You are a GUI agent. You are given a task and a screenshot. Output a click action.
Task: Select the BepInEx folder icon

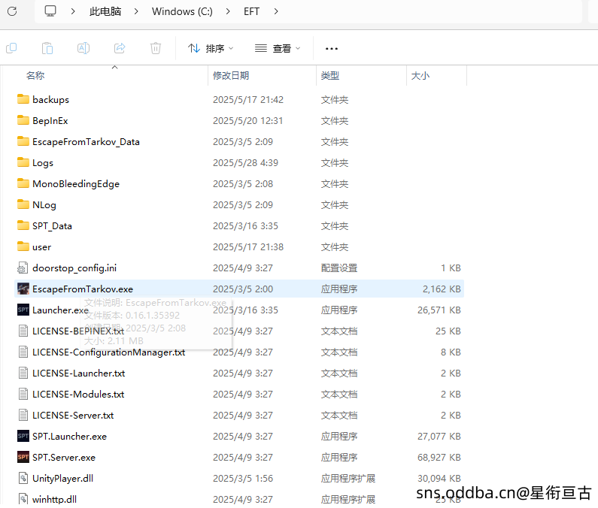click(23, 120)
